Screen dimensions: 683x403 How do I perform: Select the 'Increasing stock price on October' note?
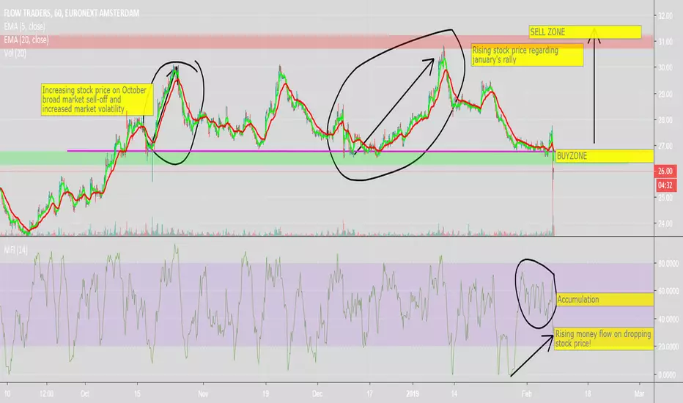[97, 100]
